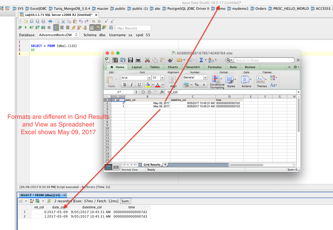Click the Comma style button in Excel

204,85
